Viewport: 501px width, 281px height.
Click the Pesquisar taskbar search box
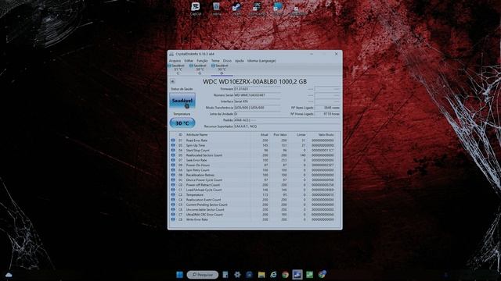point(203,275)
